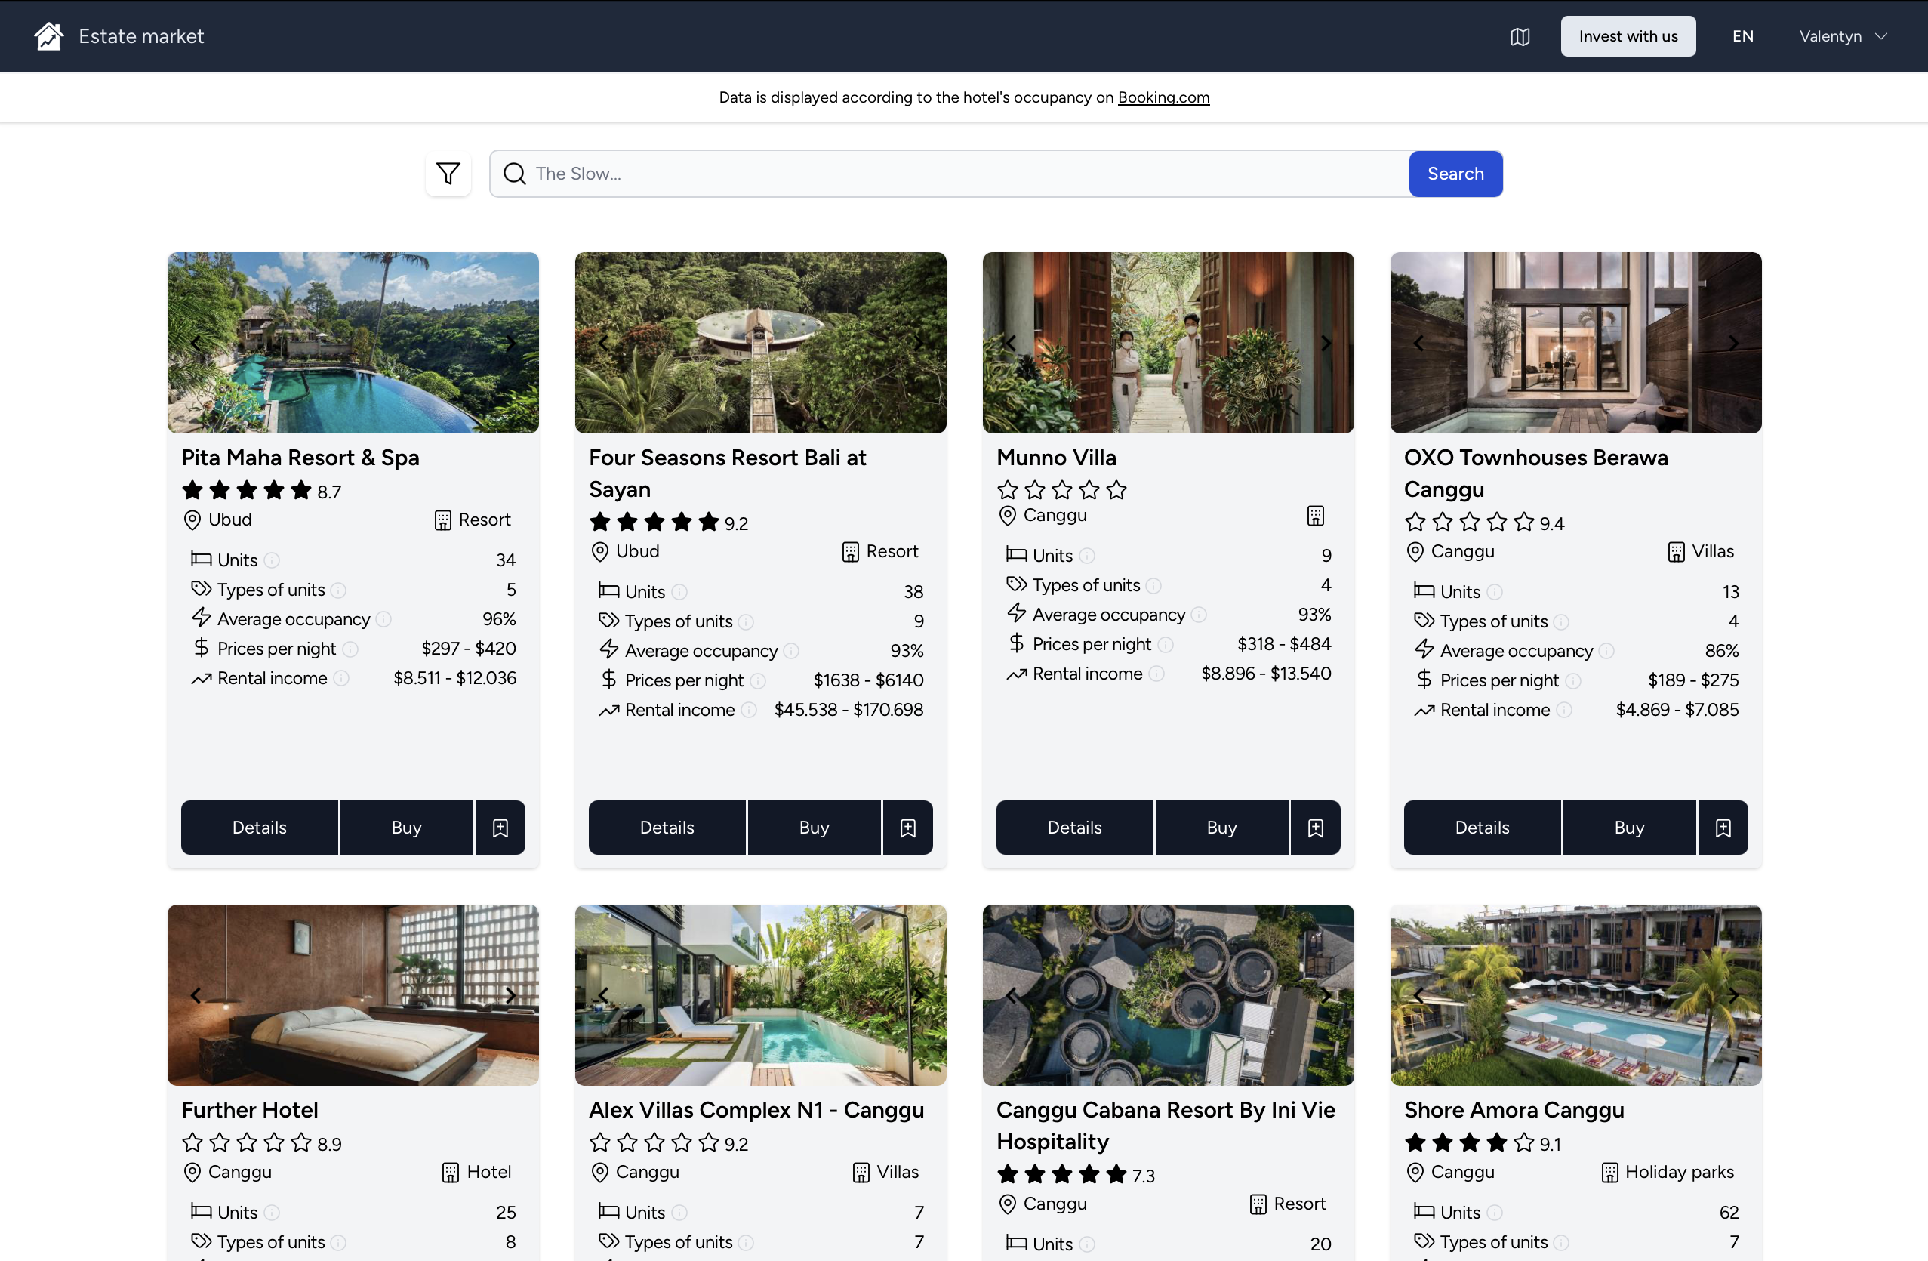Open Details for Pita Maha Resort & Spa
Viewport: 1928px width, 1261px height.
tap(259, 828)
